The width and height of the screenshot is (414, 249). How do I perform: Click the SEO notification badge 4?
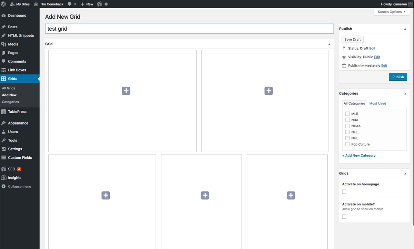pyautogui.click(x=19, y=169)
